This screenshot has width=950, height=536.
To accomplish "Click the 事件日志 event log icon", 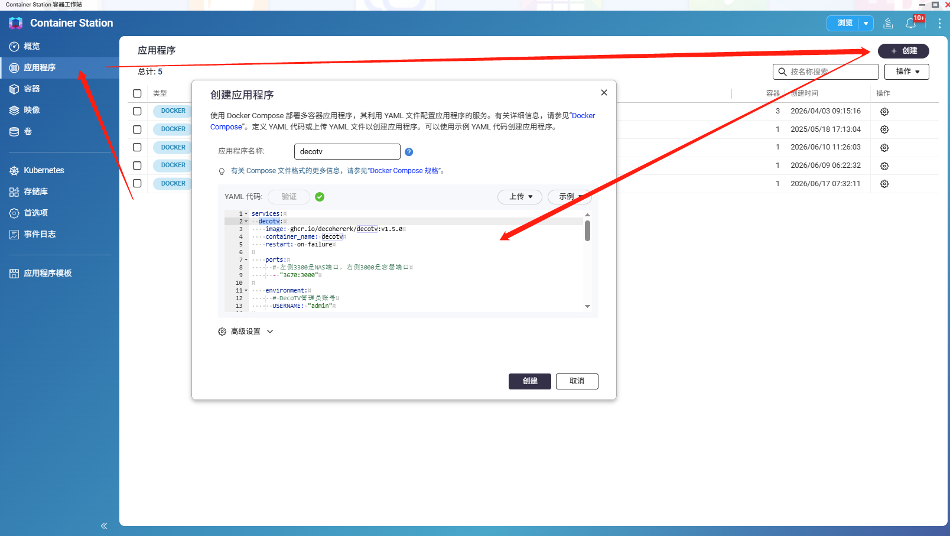I will pyautogui.click(x=14, y=234).
